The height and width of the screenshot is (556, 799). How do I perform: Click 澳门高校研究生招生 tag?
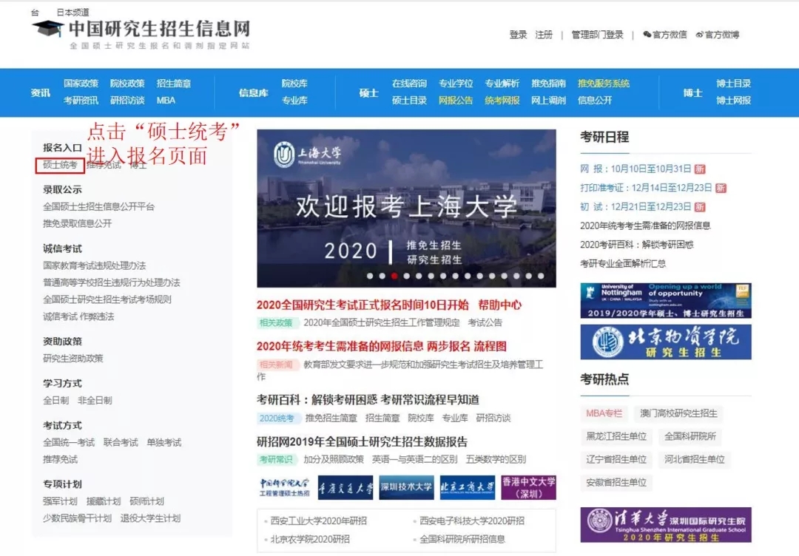pos(678,413)
